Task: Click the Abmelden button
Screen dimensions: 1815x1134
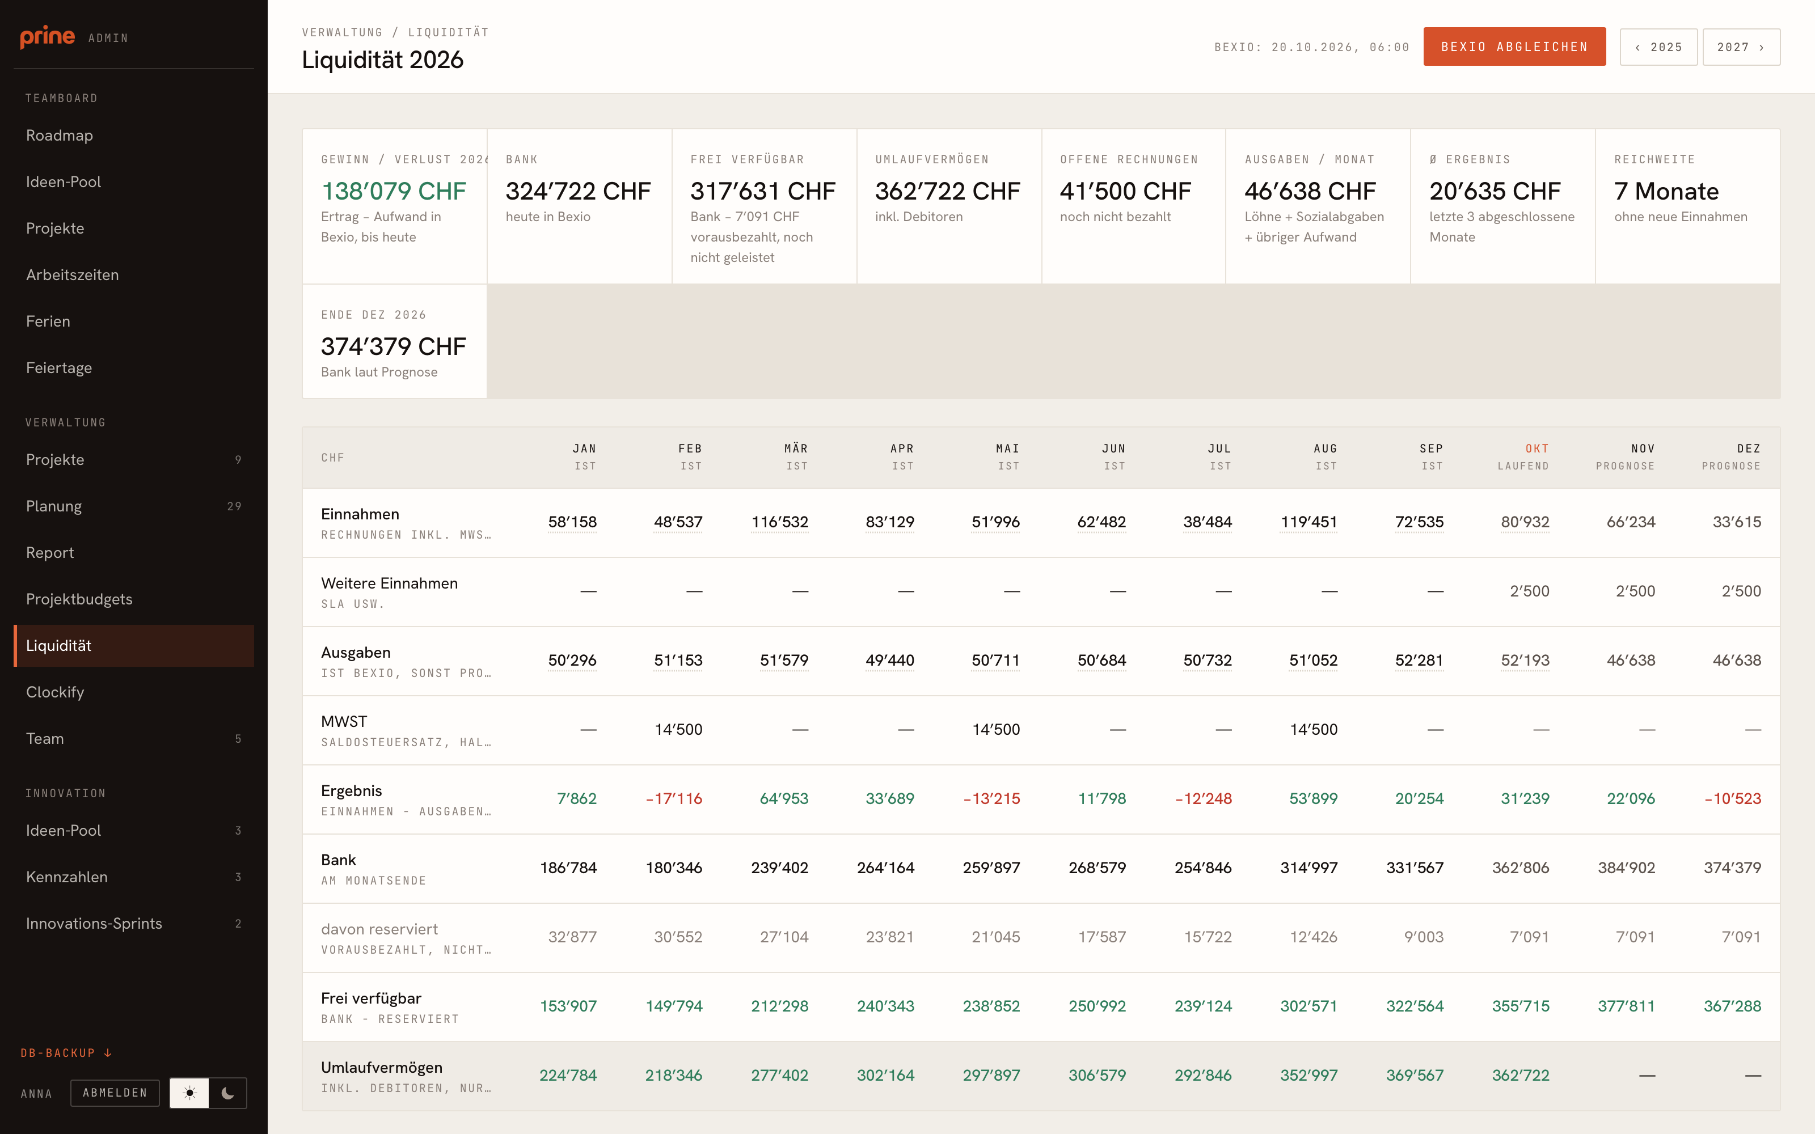Action: (x=115, y=1093)
